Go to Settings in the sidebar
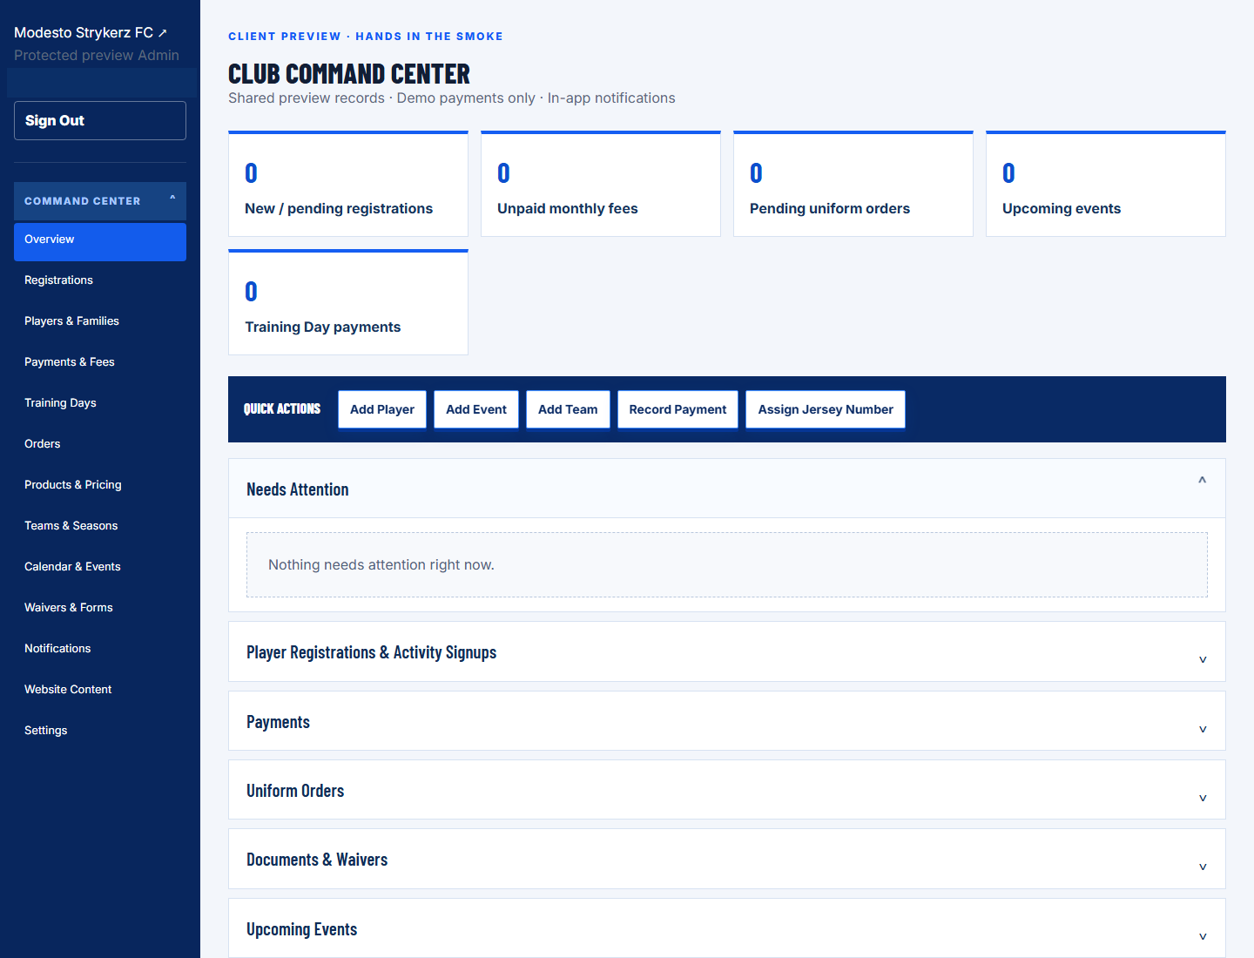 (x=100, y=731)
